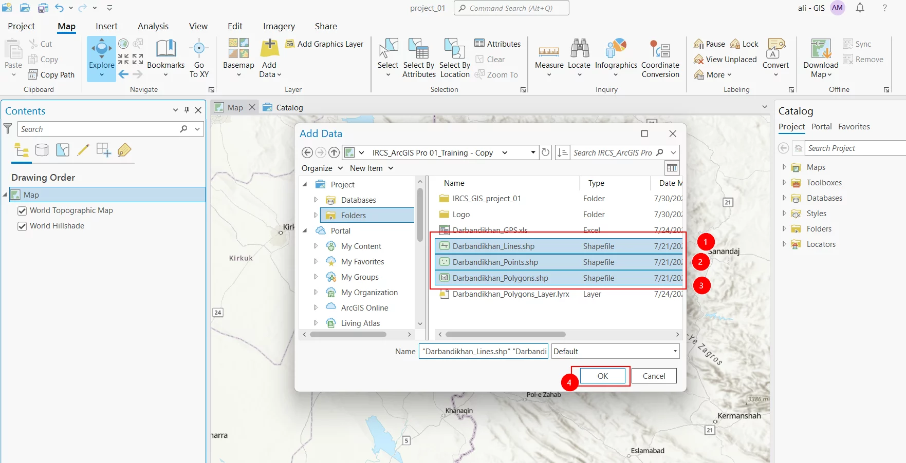This screenshot has height=463, width=906.
Task: List by Editing in Contents pane
Action: coord(83,150)
